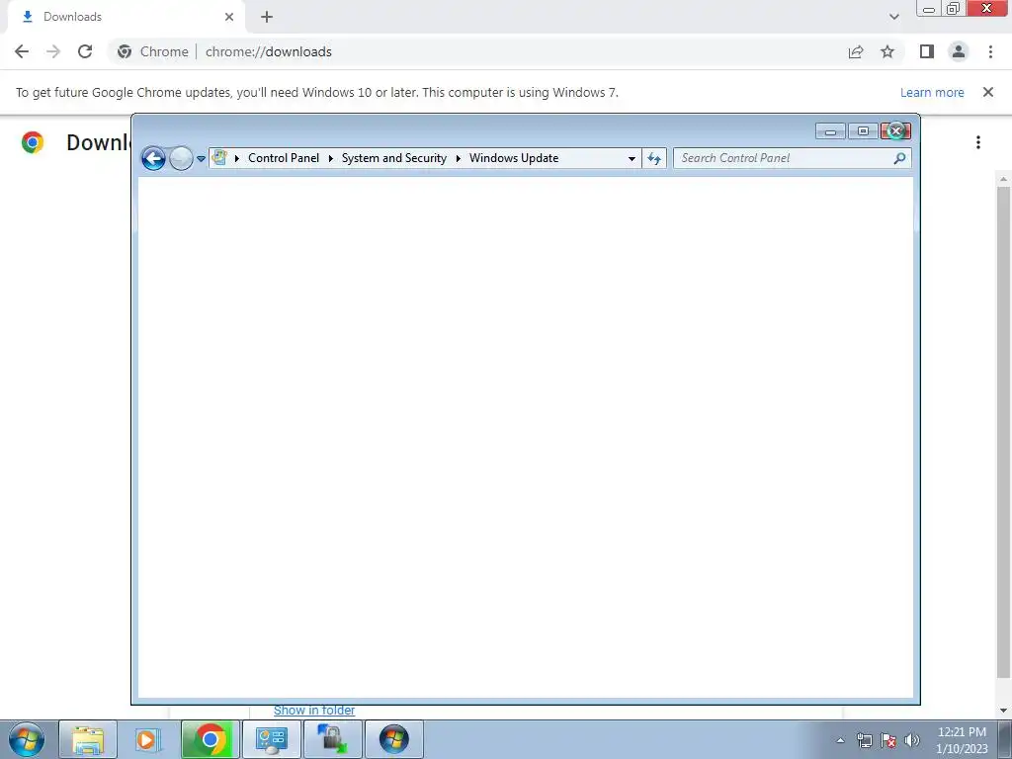Open Action Center flag tray icon

[888, 740]
